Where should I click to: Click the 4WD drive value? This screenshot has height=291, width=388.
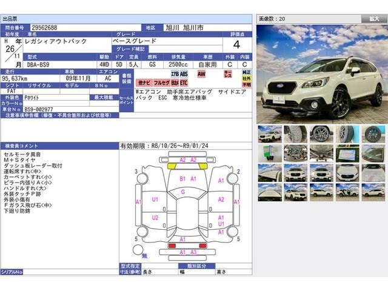pyautogui.click(x=104, y=65)
